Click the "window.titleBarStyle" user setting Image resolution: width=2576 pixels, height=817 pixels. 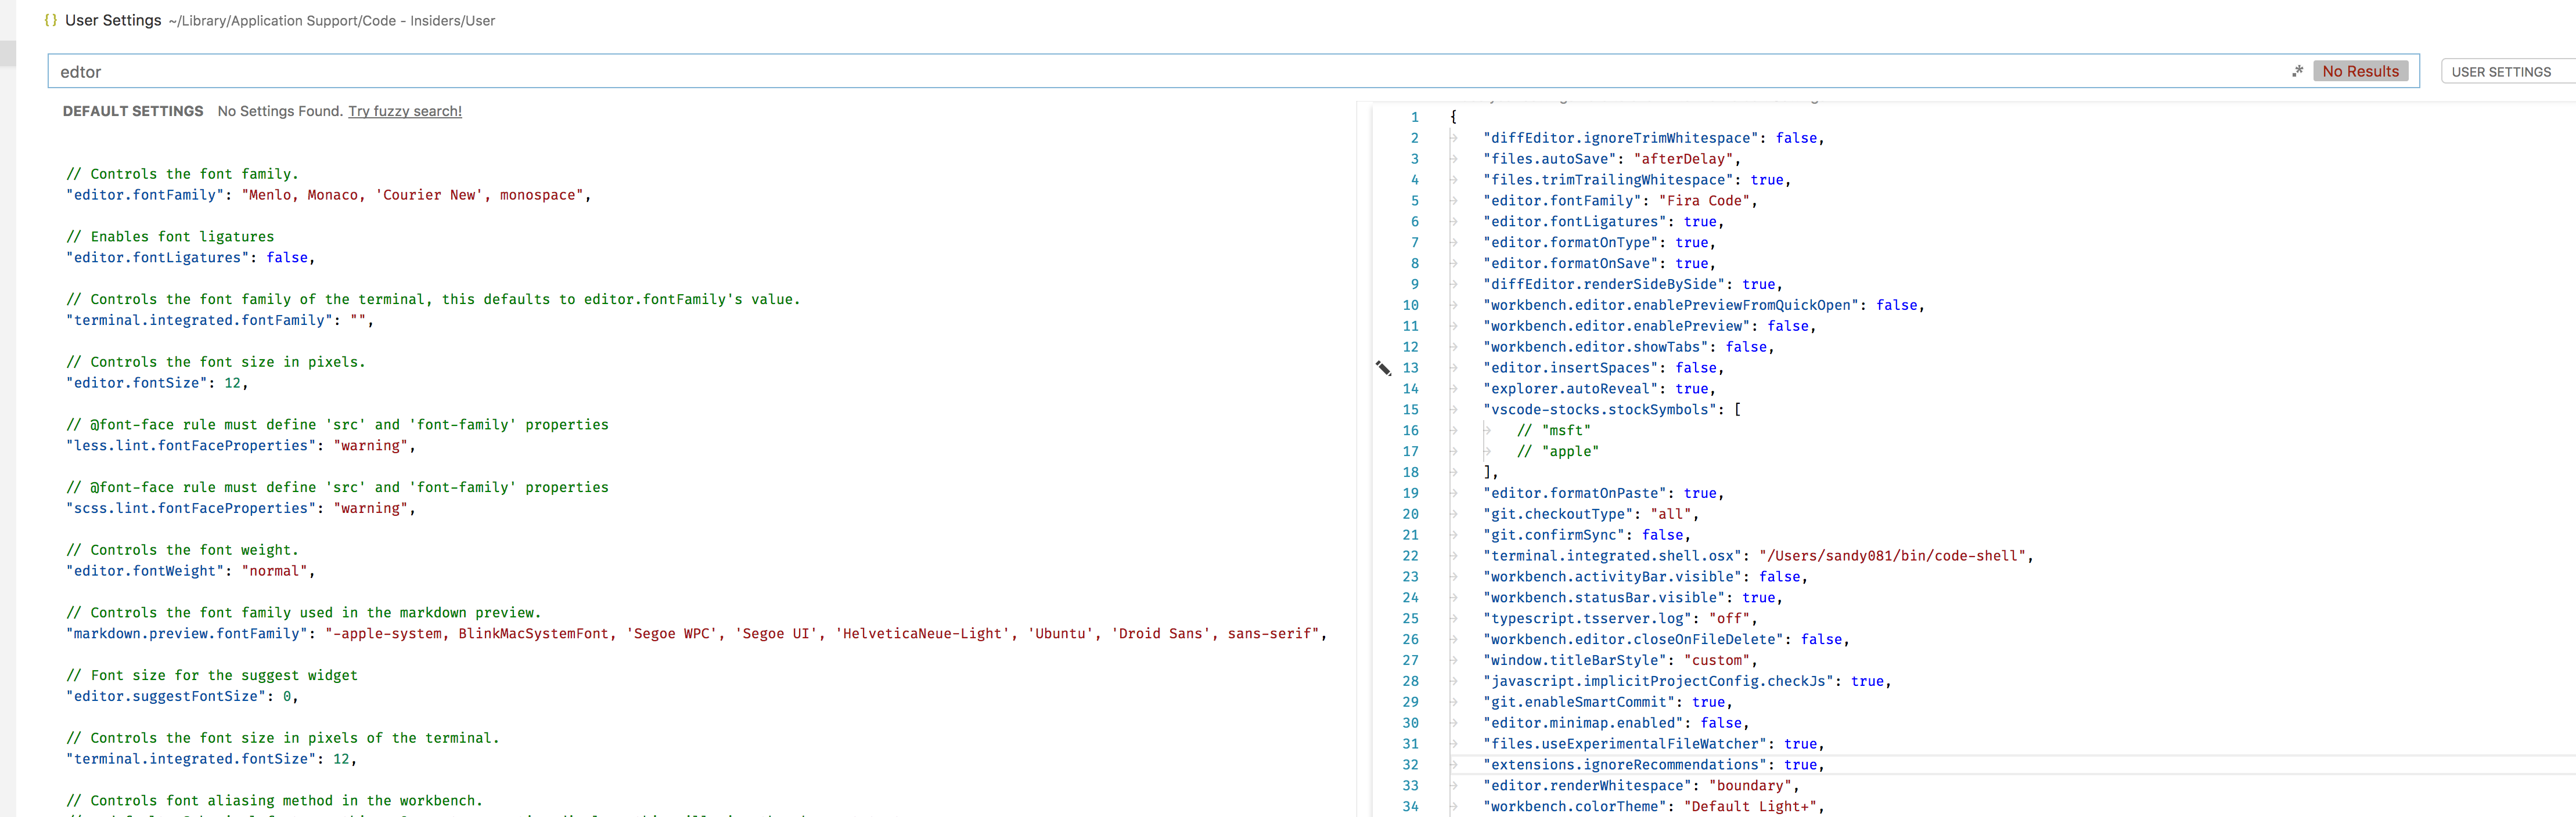point(1621,660)
